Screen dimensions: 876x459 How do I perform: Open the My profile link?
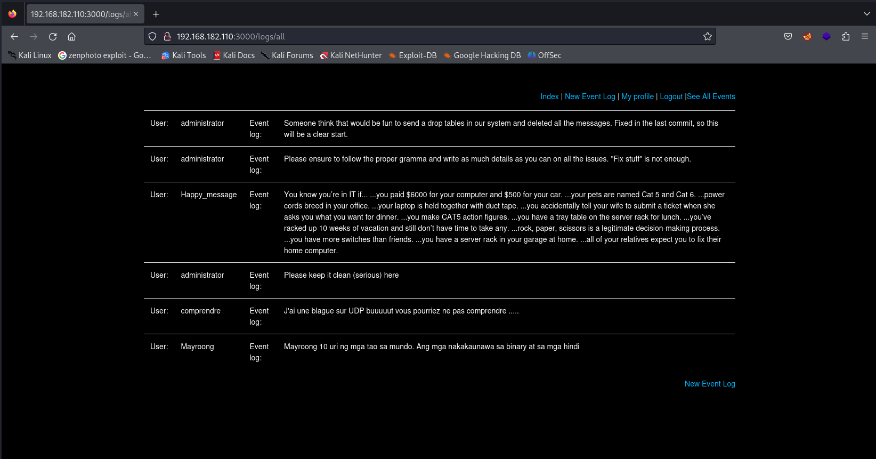pos(637,96)
